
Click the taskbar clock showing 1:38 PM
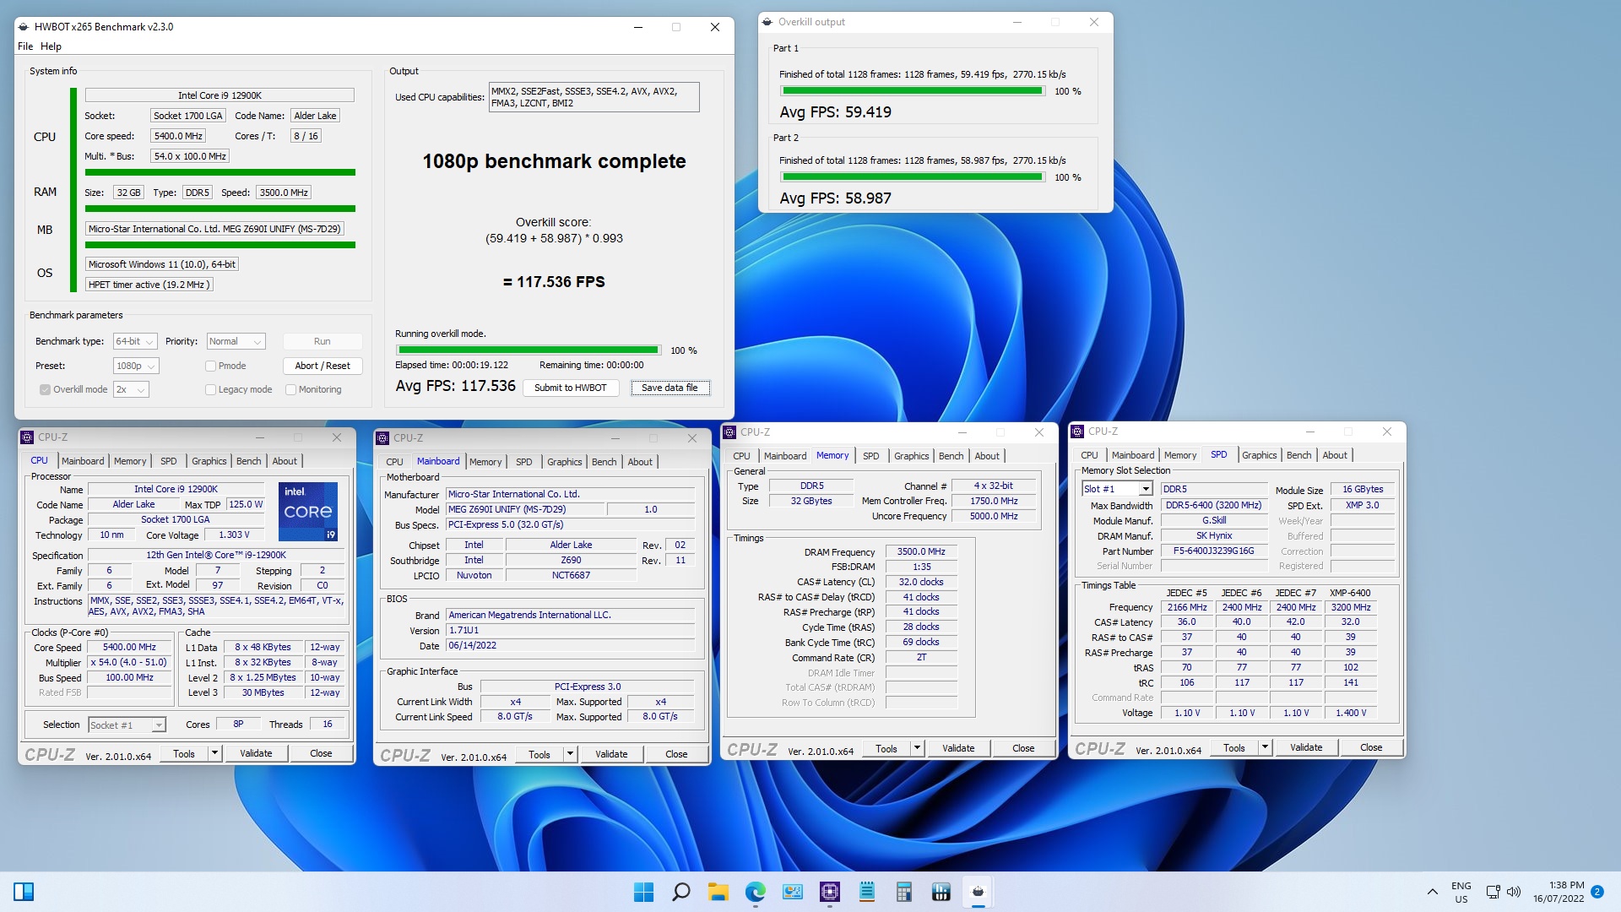pos(1559,892)
